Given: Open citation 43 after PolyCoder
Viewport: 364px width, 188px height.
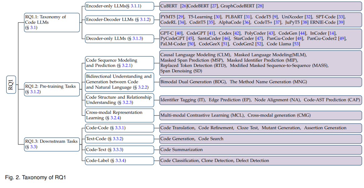Looking at the screenshot, I should [x=271, y=33].
